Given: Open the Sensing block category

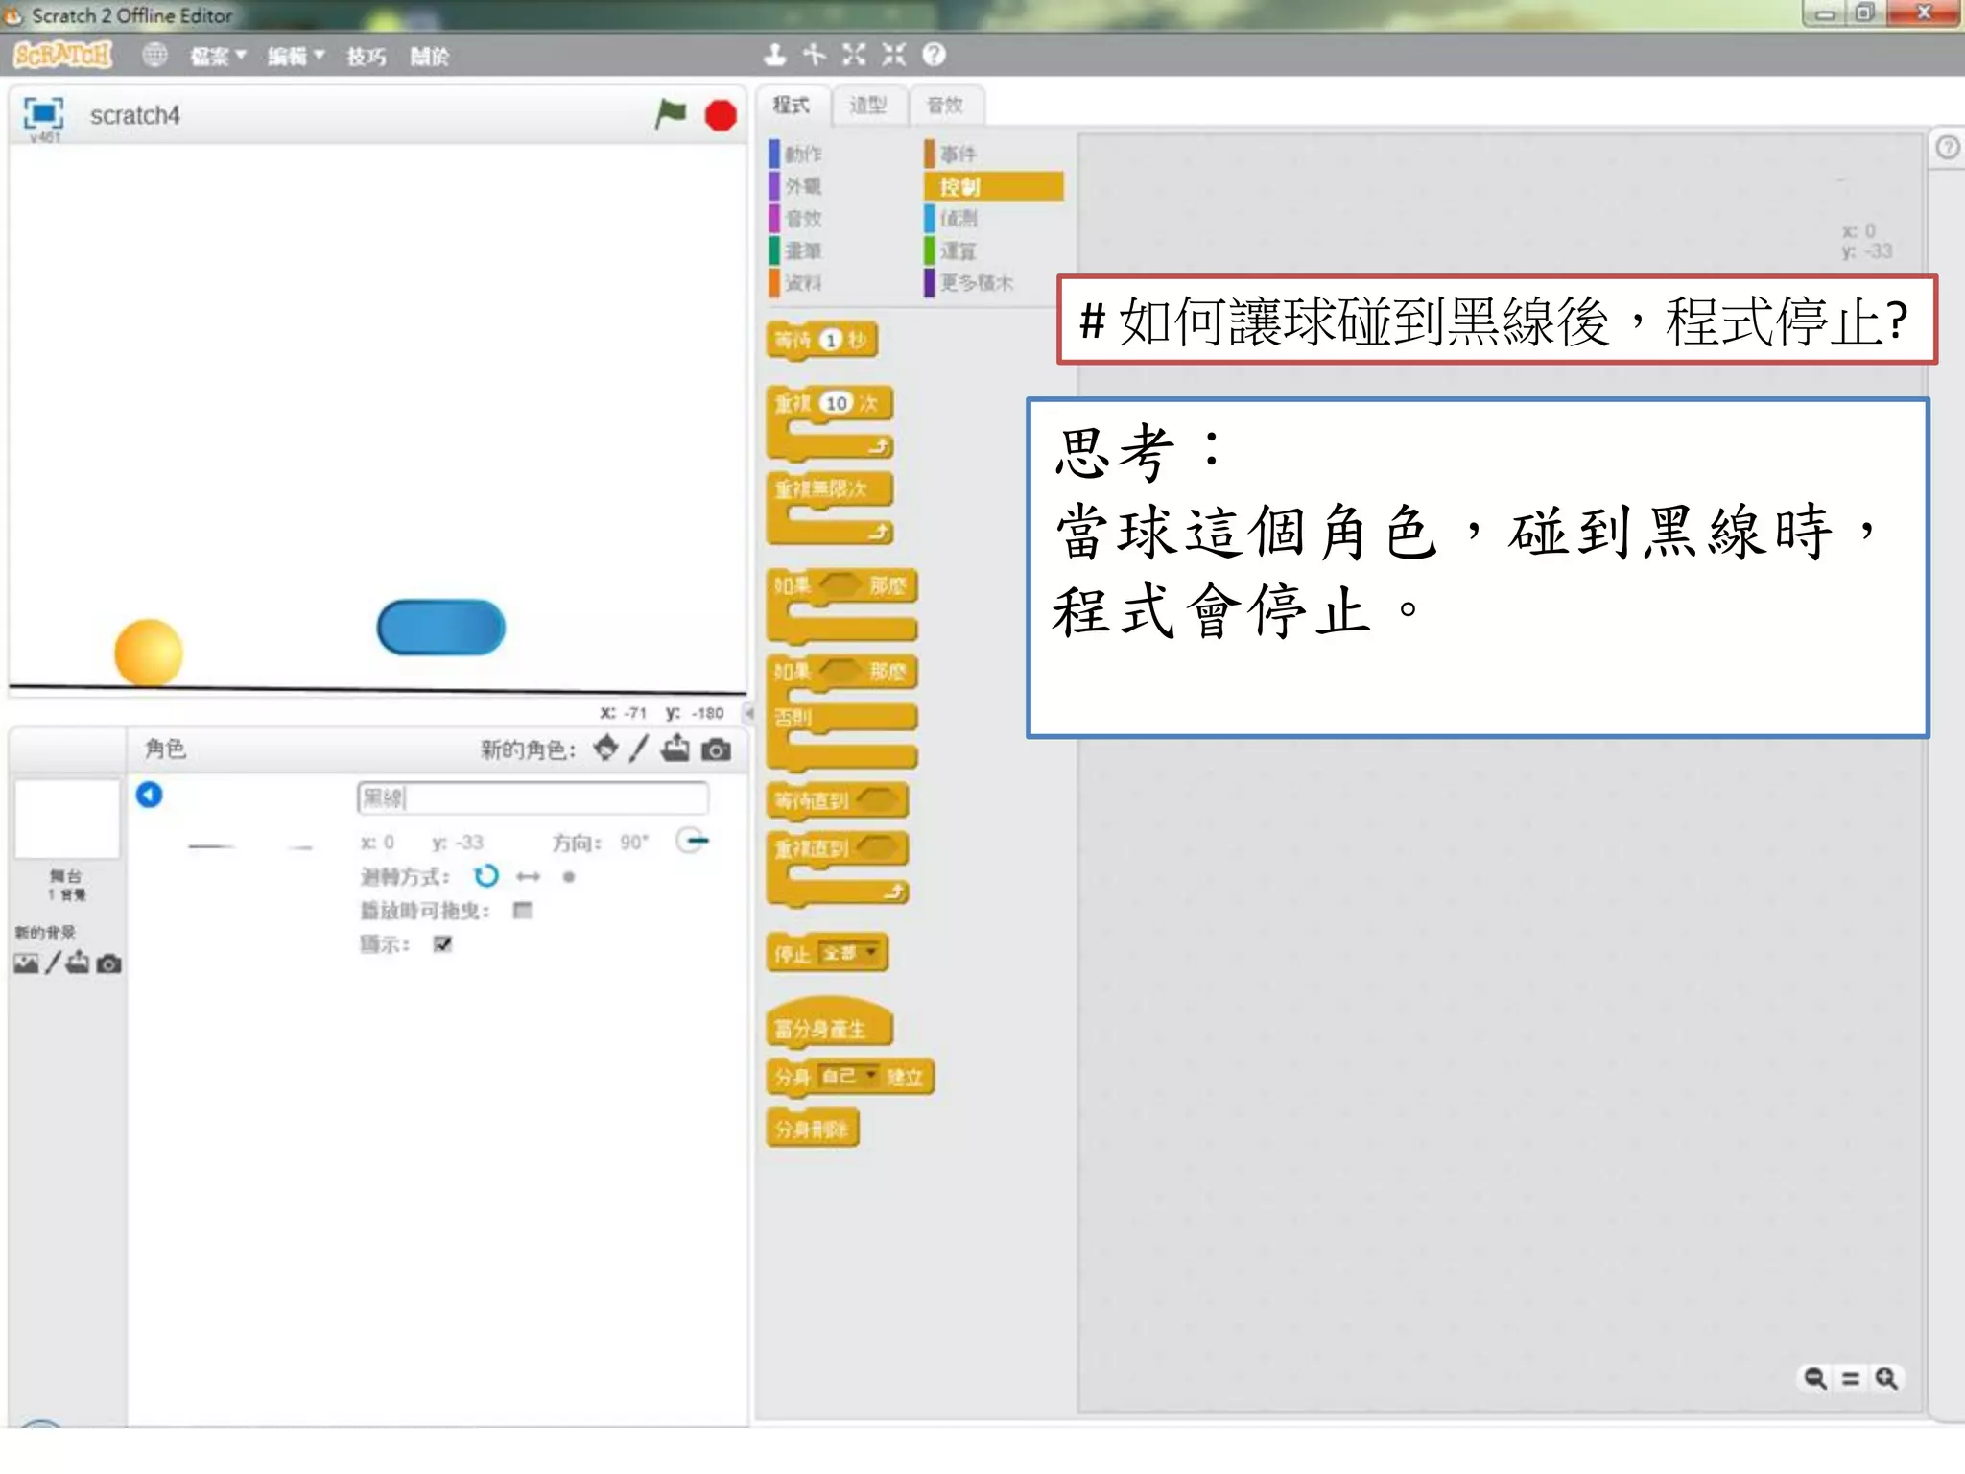Looking at the screenshot, I should tap(959, 219).
